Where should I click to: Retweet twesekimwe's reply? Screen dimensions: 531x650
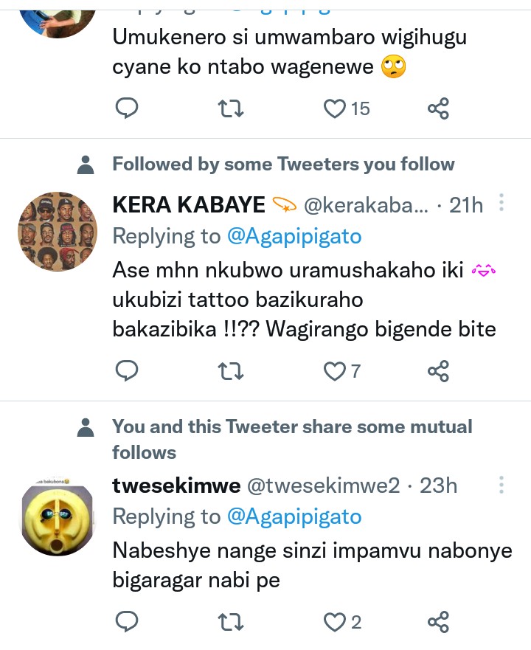point(232,622)
